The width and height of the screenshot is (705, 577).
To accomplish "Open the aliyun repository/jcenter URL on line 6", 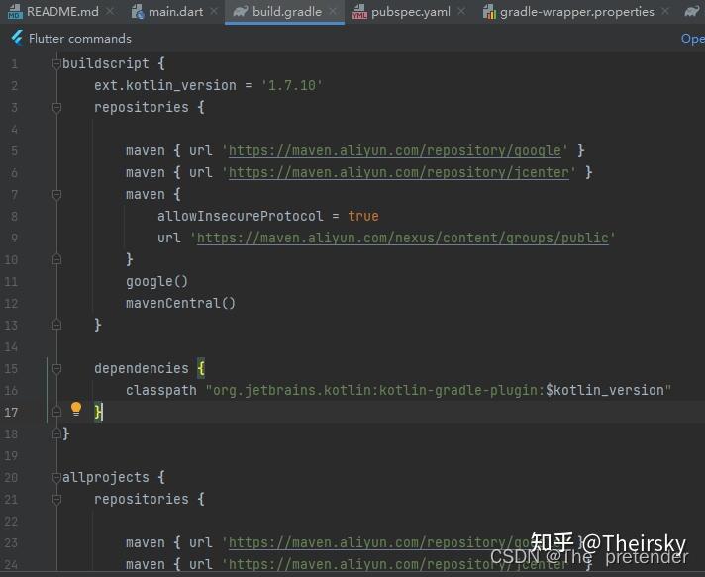I will [399, 172].
